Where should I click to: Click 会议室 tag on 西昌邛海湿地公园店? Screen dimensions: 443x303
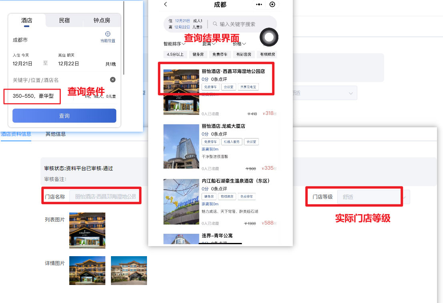[228, 87]
